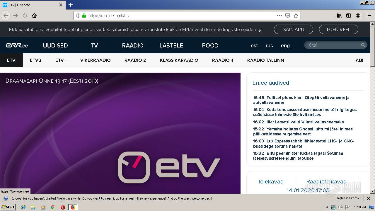Toggle the sidebars icon
This screenshot has height=211, width=375.
pyautogui.click(x=349, y=16)
